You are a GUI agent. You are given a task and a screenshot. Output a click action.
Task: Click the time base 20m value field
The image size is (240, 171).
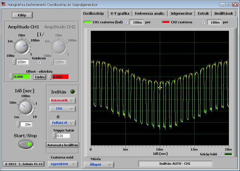pyautogui.click(x=26, y=124)
